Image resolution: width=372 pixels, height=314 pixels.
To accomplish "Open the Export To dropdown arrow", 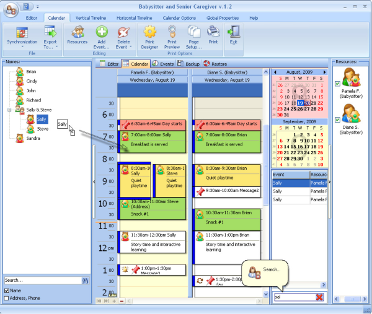I will coord(56,47).
